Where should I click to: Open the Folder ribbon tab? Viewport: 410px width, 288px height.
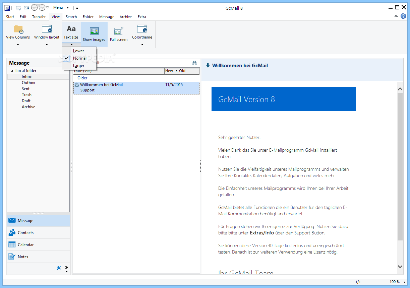tap(88, 17)
